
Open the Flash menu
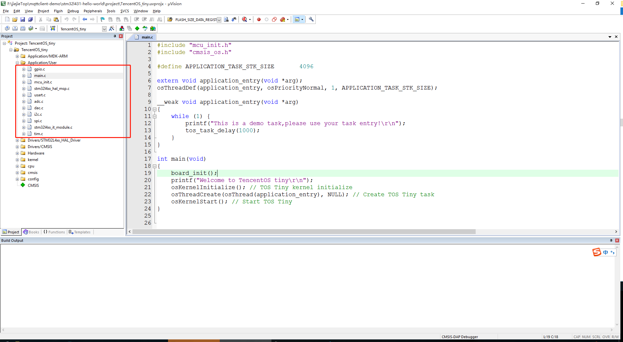click(58, 11)
